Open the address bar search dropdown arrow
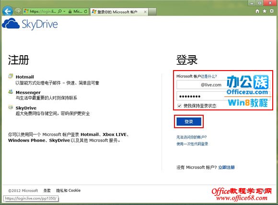This screenshot has width=278, height=205. [x=64, y=12]
